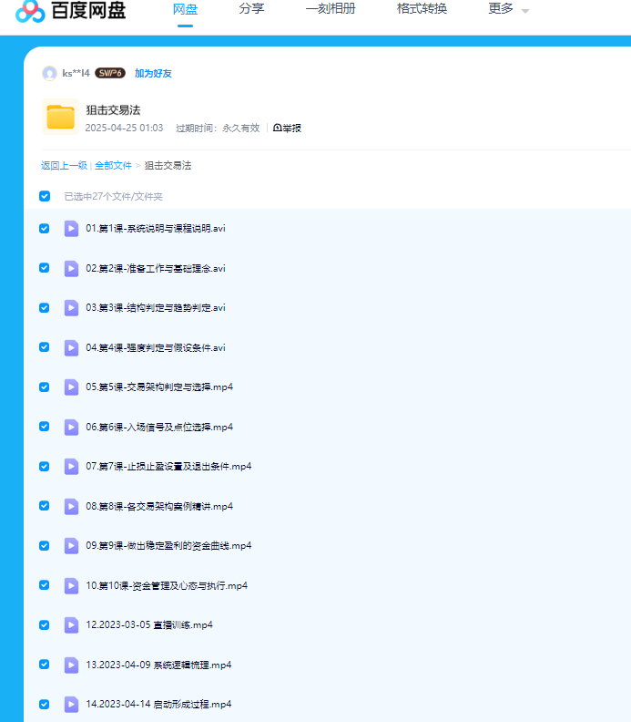631x722 pixels.
Task: Open the 格式转换 tab
Action: coord(422,9)
